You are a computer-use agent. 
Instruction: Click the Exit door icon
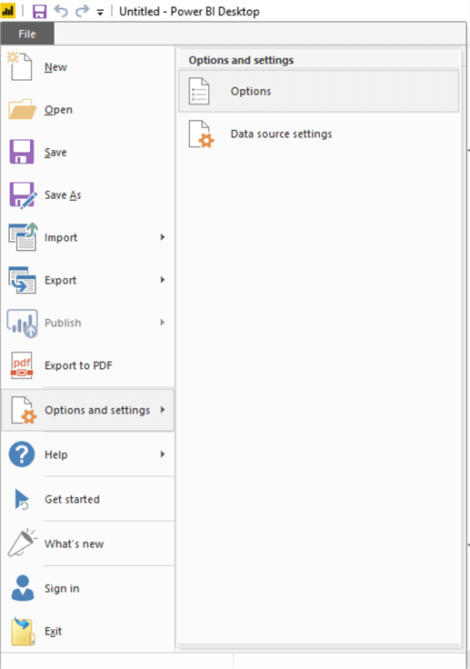click(x=23, y=631)
